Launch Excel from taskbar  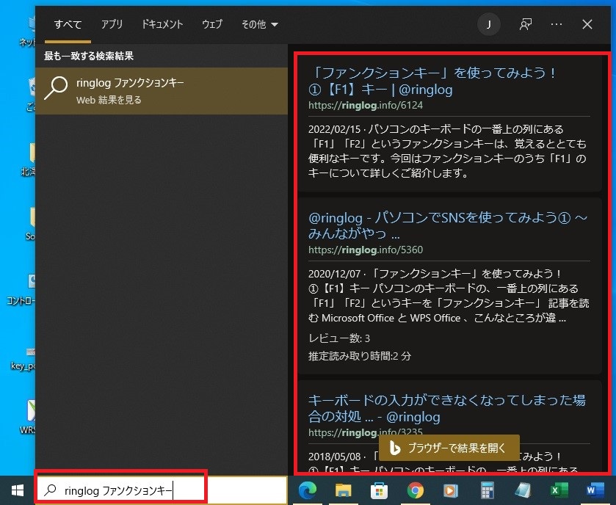point(559,490)
